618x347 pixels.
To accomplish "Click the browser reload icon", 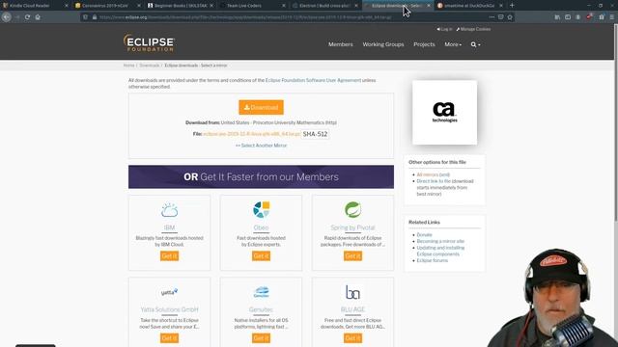I will 27,17.
